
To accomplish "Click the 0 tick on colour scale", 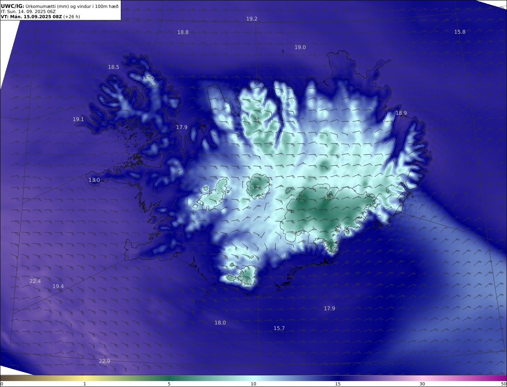I will [2, 384].
